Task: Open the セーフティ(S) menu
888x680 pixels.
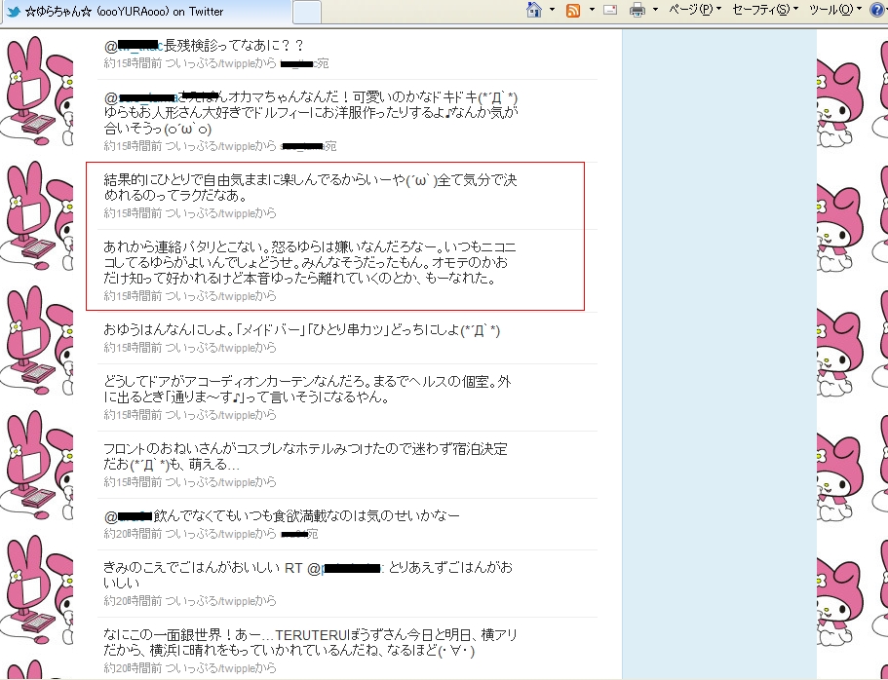Action: click(x=764, y=10)
